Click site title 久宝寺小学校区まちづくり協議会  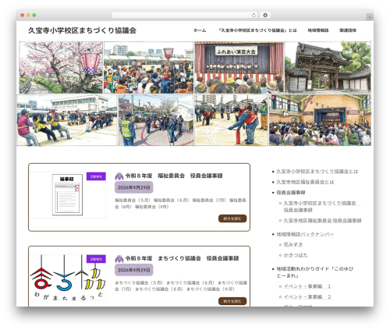click(82, 30)
